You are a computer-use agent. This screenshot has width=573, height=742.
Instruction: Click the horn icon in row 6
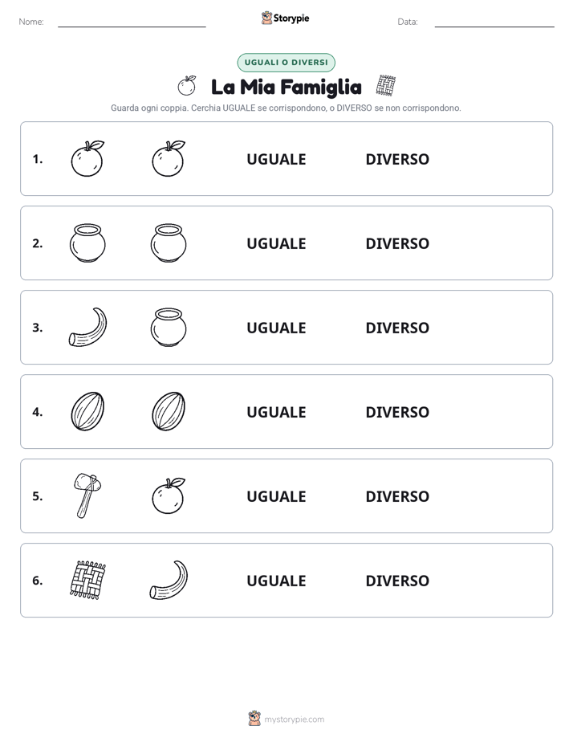pyautogui.click(x=169, y=580)
